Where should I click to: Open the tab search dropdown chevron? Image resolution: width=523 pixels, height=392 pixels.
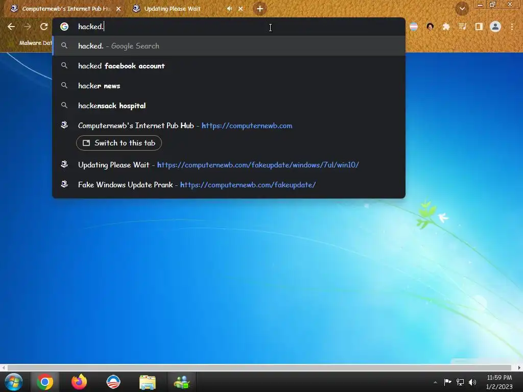pyautogui.click(x=462, y=9)
